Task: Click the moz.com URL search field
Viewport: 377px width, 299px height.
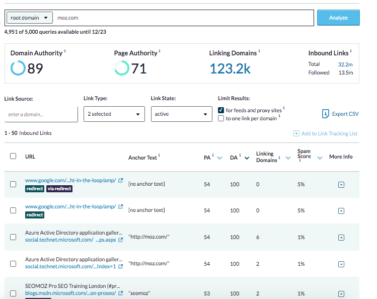Action: pyautogui.click(x=184, y=18)
